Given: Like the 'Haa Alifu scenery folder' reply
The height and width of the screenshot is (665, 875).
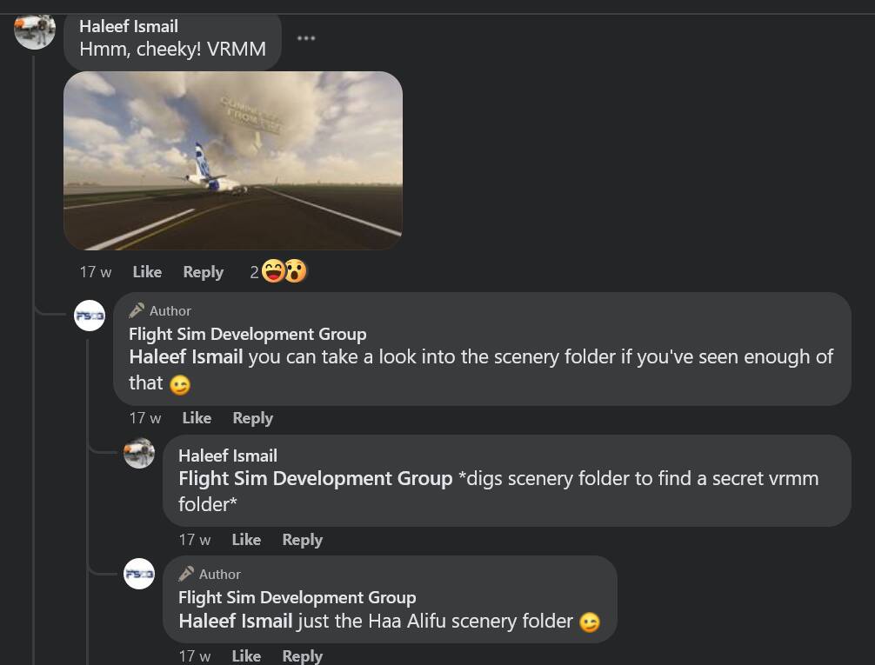Looking at the screenshot, I should click(247, 655).
